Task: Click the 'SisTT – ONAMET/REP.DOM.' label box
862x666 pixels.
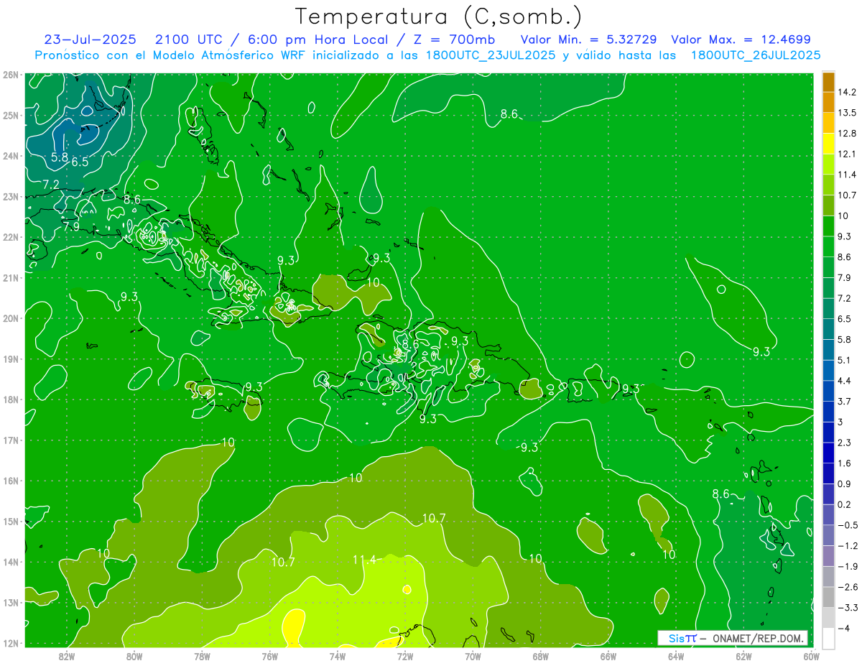Action: click(x=733, y=638)
